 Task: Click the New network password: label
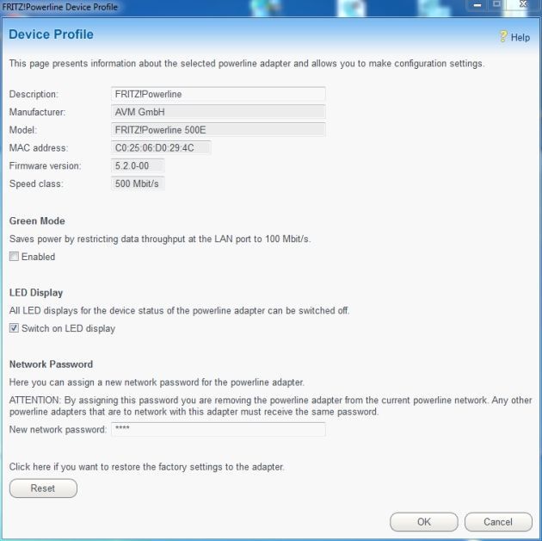[x=59, y=430]
